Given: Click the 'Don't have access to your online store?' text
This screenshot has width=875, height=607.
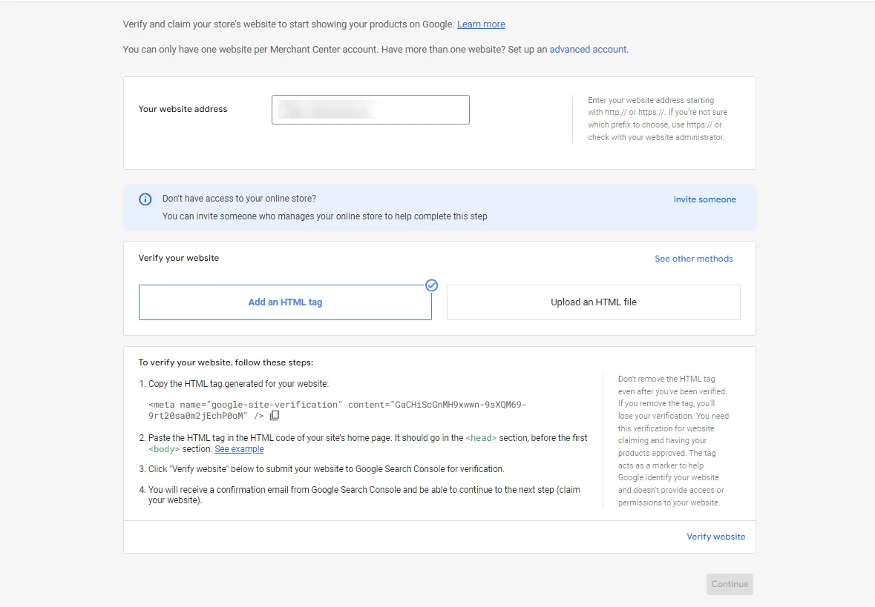Looking at the screenshot, I should pos(239,199).
